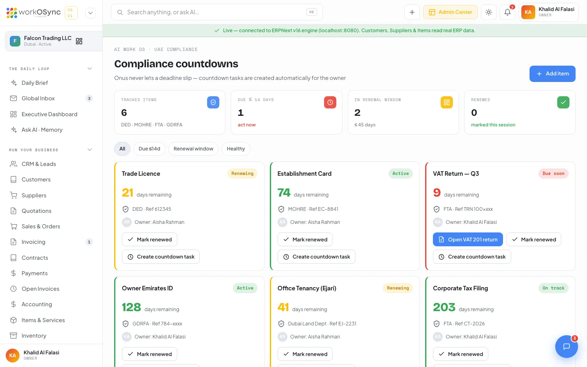Image resolution: width=587 pixels, height=367 pixels.
Task: Click the Tracked Items shield icon
Action: [213, 102]
